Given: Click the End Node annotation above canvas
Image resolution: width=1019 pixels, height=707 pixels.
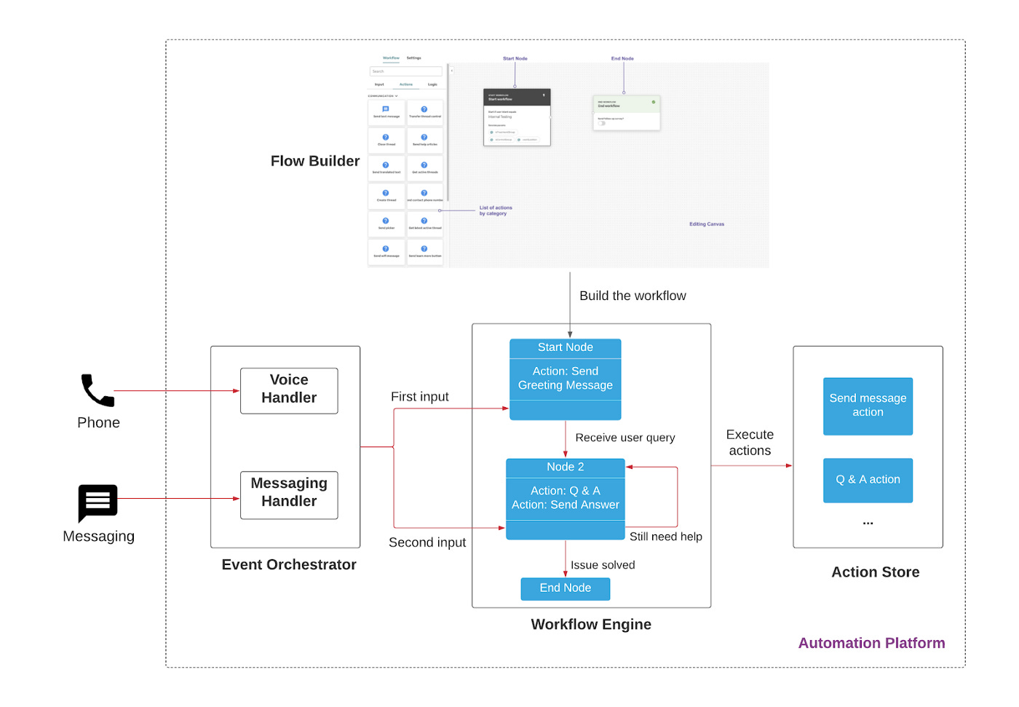Looking at the screenshot, I should pos(622,58).
